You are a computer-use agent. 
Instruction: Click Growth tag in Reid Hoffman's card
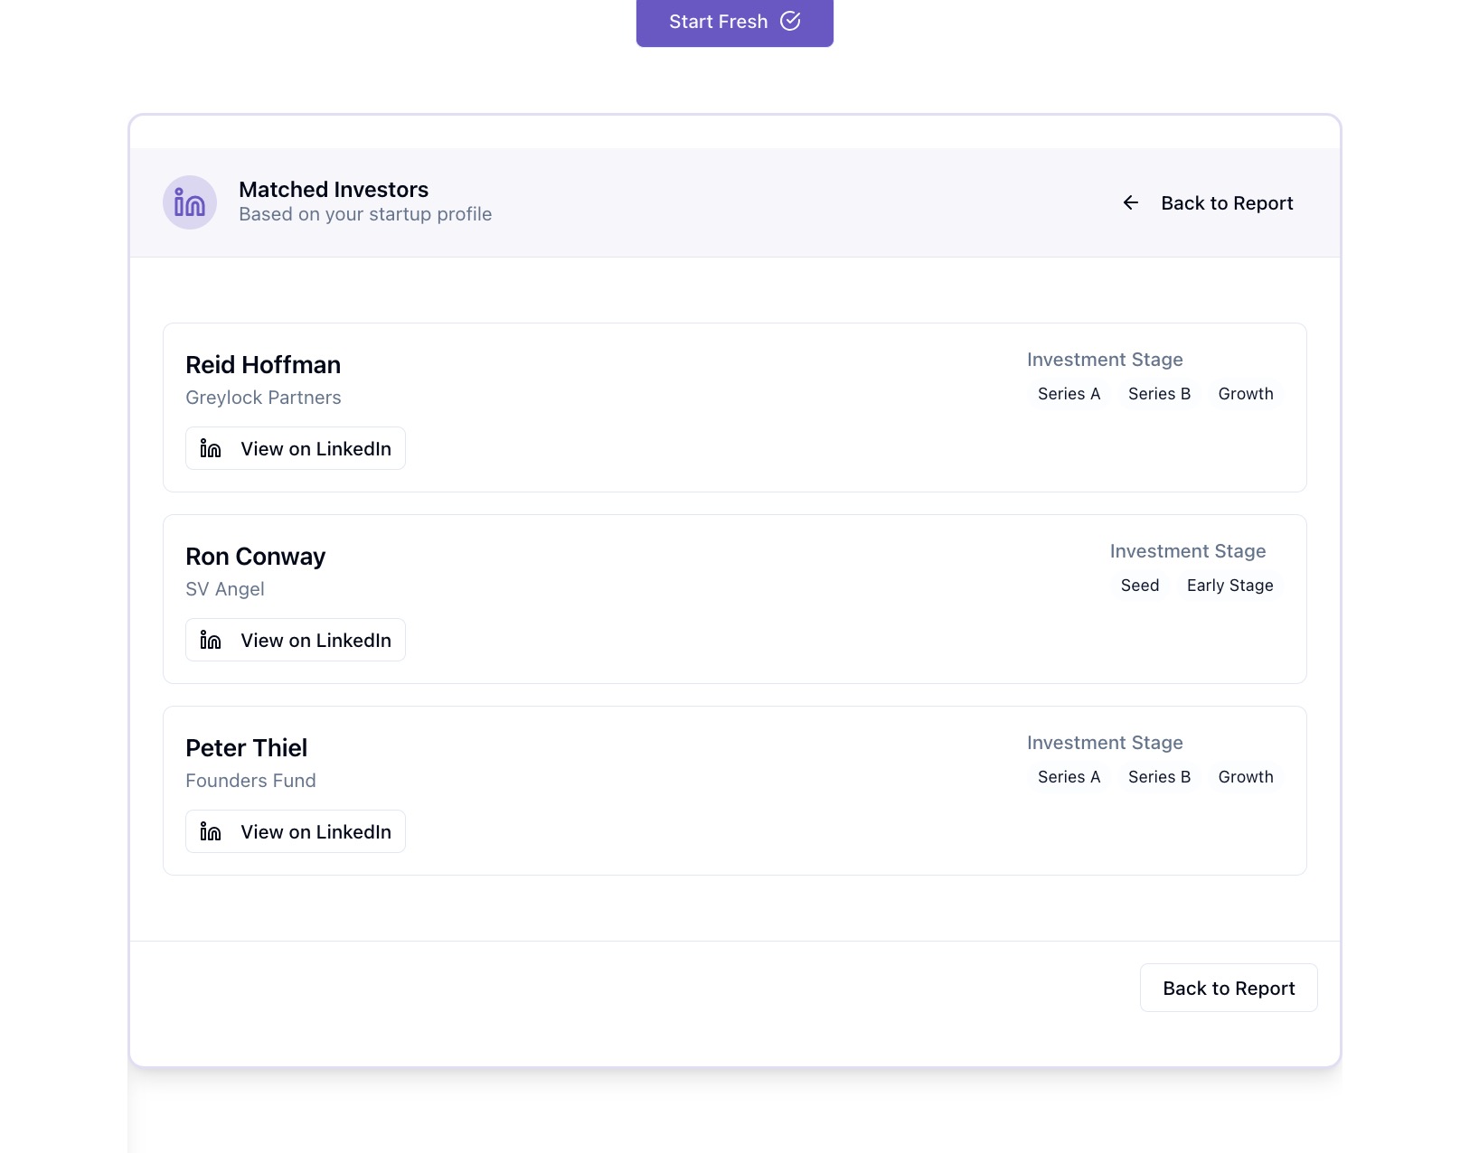click(1246, 394)
